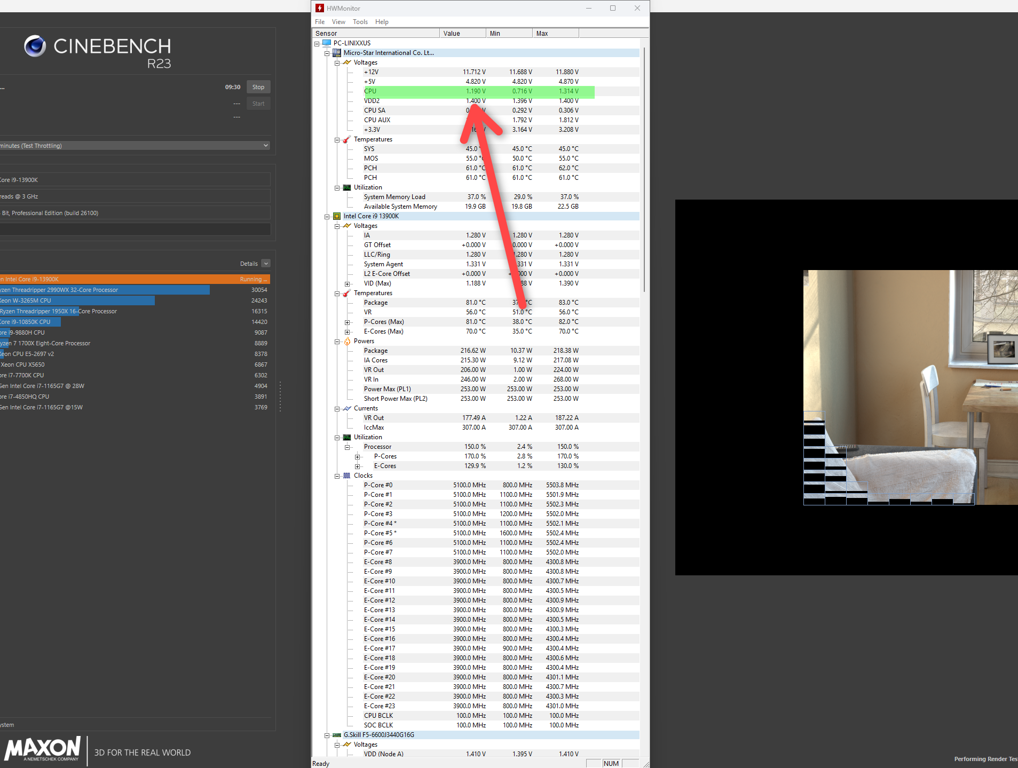Collapse the Clocks section
This screenshot has height=768, width=1018.
point(337,476)
